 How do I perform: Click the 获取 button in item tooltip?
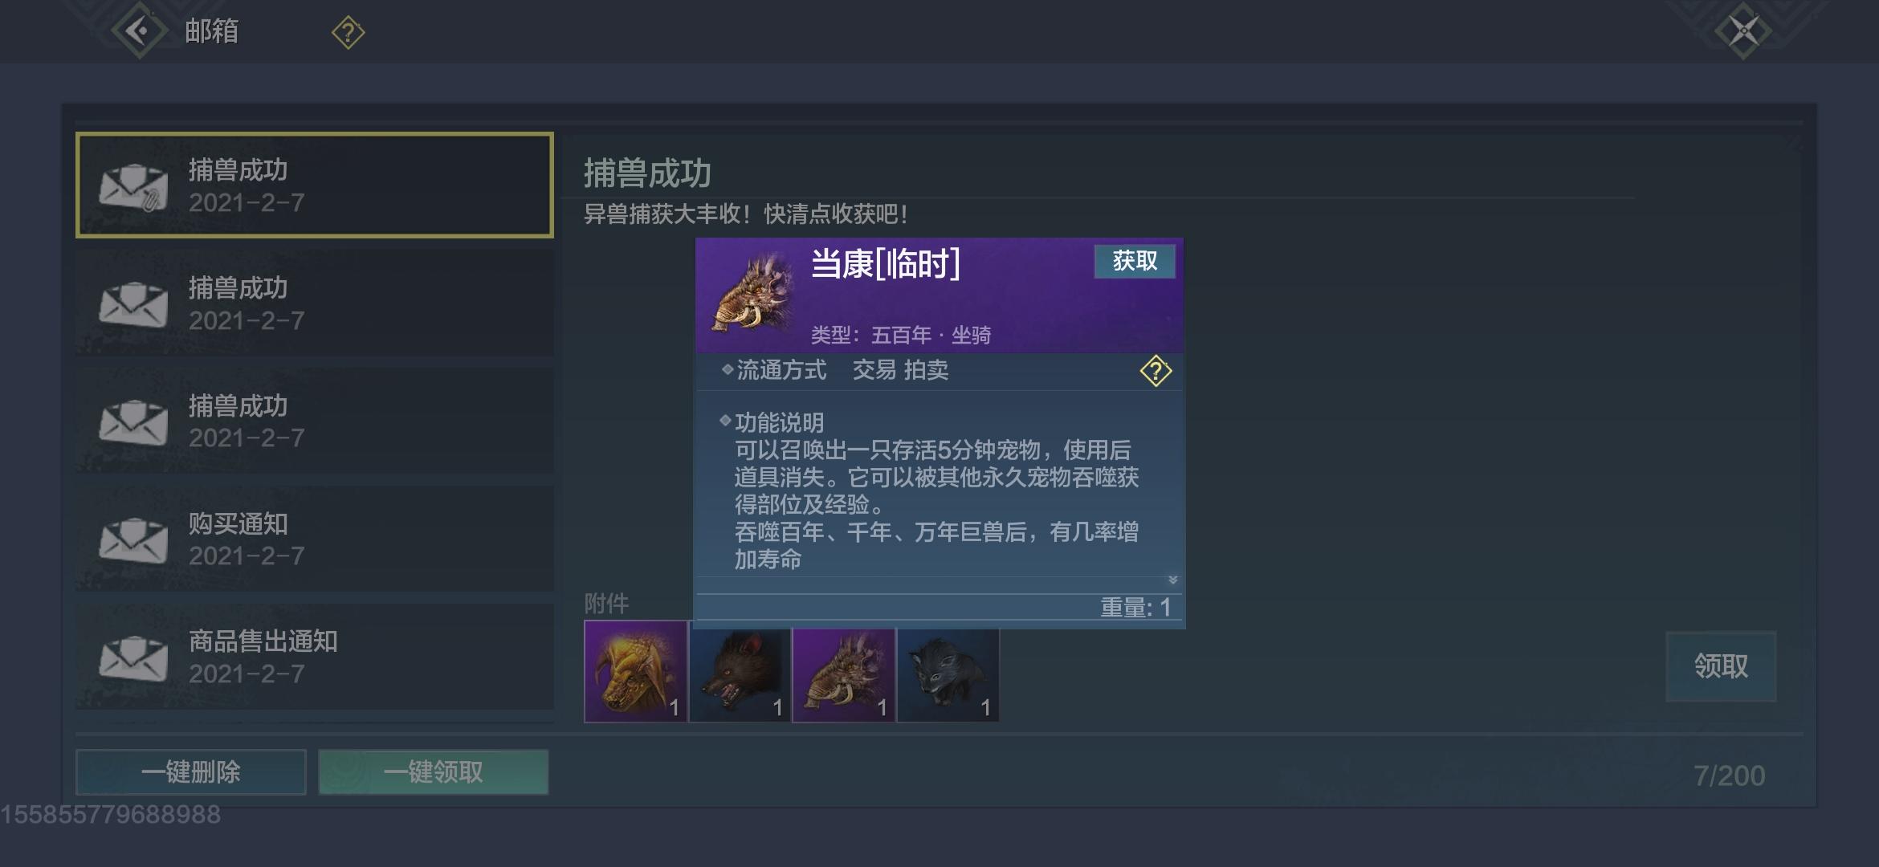pos(1135,261)
